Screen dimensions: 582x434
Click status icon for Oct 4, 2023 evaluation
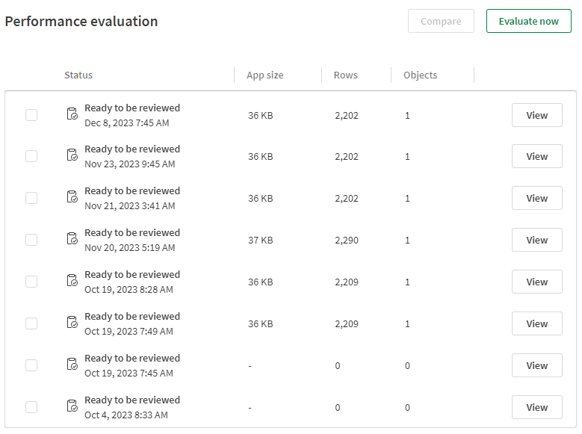[x=72, y=406]
